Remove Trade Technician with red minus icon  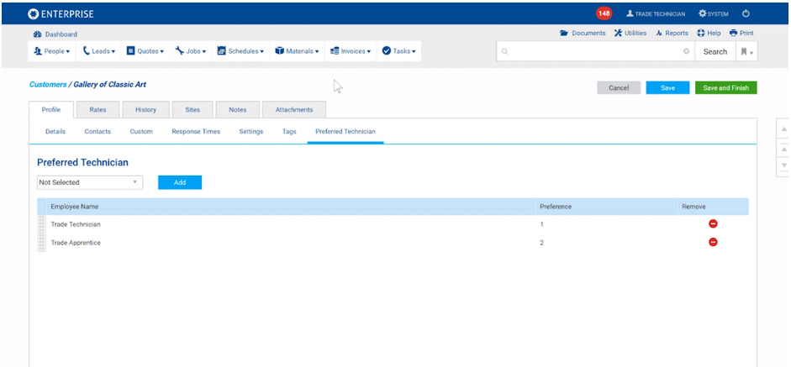coord(713,224)
